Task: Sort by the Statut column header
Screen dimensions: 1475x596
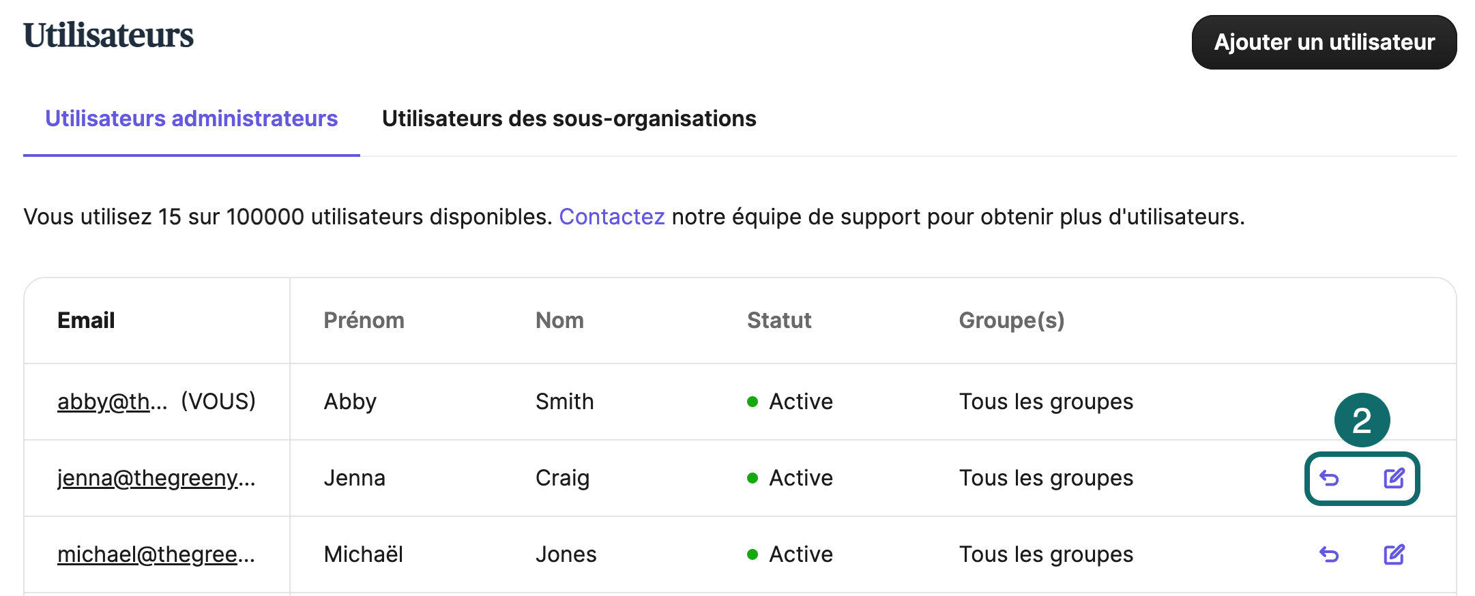Action: (x=779, y=321)
